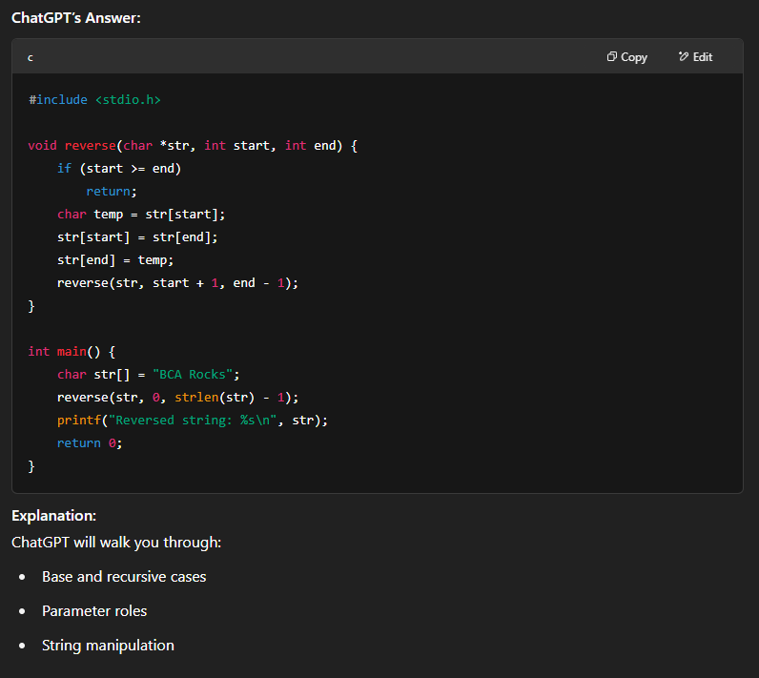This screenshot has width=759, height=678.
Task: Click the copy icon beside Copy label
Action: click(x=612, y=56)
